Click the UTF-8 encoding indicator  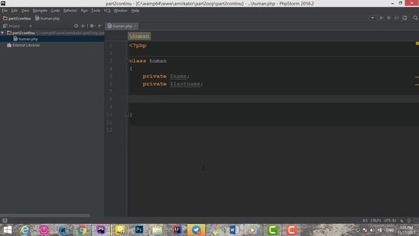390,220
